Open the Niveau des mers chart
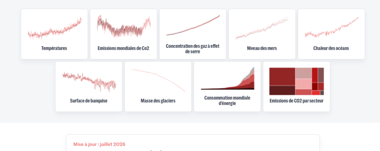The width and height of the screenshot is (380, 151). tap(262, 34)
